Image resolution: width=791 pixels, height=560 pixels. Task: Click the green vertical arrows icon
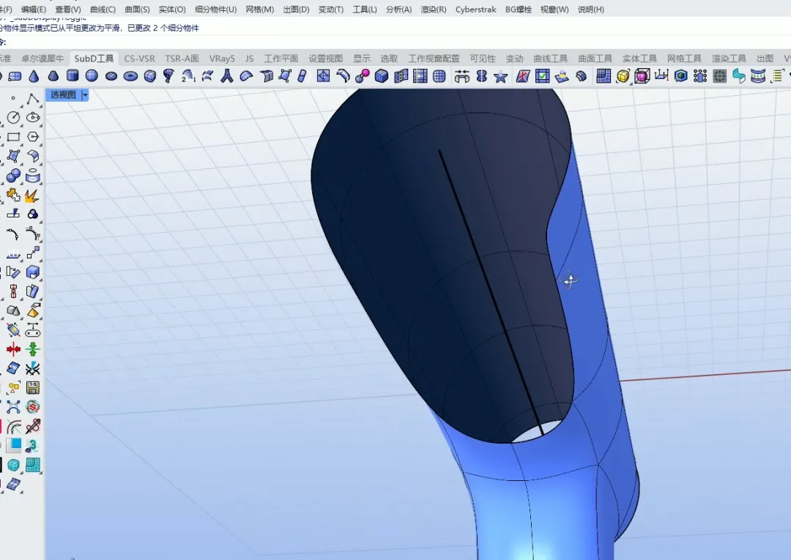(33, 348)
